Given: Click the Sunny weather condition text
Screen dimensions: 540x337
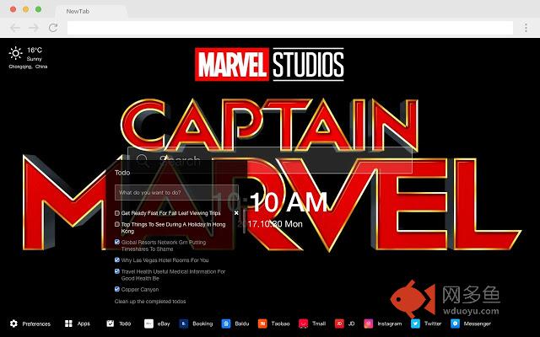Looking at the screenshot, I should 34,59.
